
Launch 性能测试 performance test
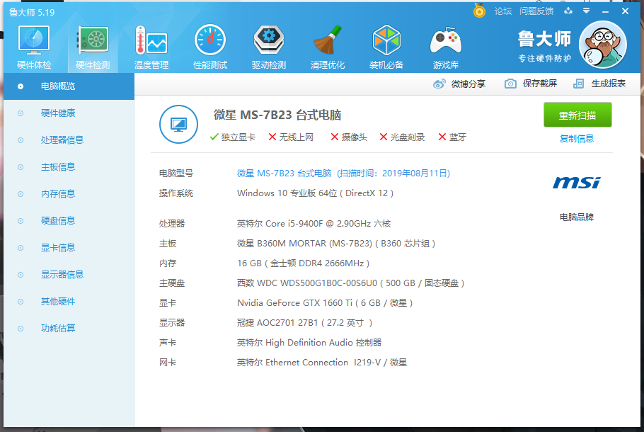point(210,47)
